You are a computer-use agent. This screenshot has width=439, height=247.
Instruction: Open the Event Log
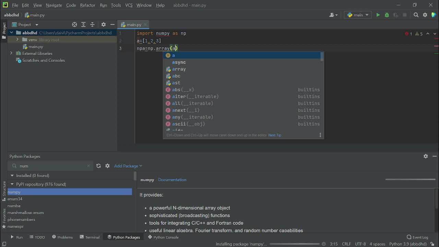tap(417, 237)
